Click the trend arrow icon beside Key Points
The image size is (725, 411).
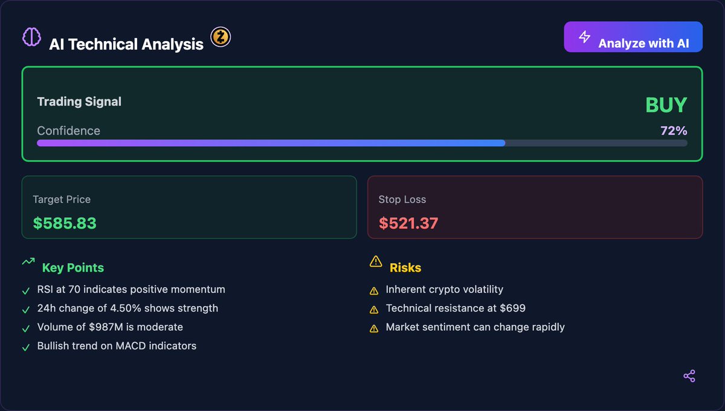[x=28, y=262]
